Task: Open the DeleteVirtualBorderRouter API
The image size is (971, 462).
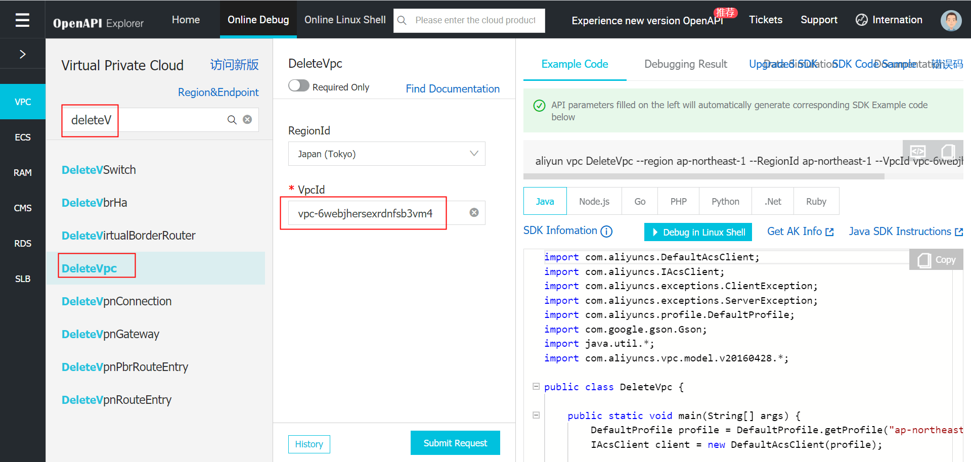Action: [x=128, y=236]
